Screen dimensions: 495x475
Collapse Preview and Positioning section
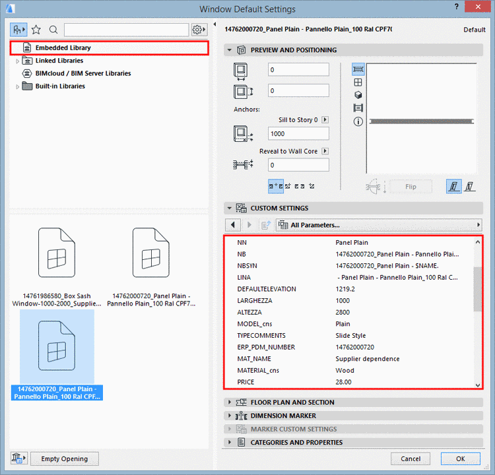[x=230, y=50]
